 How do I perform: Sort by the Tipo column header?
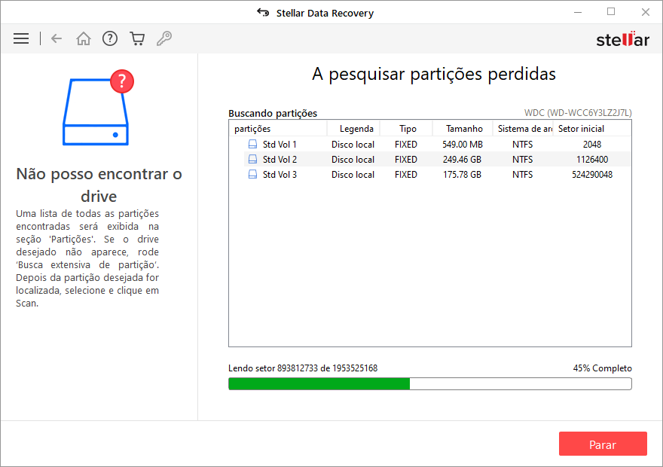click(x=406, y=129)
